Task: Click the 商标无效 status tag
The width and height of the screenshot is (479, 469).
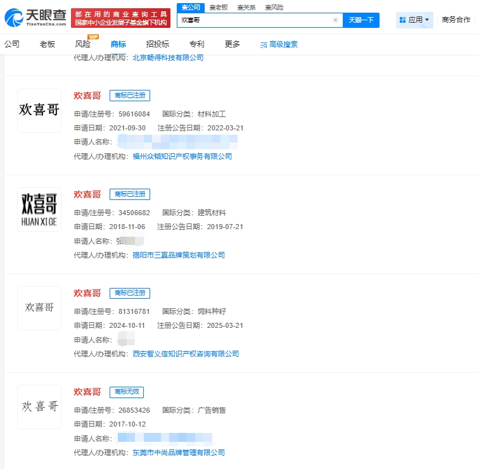Action: pyautogui.click(x=129, y=392)
